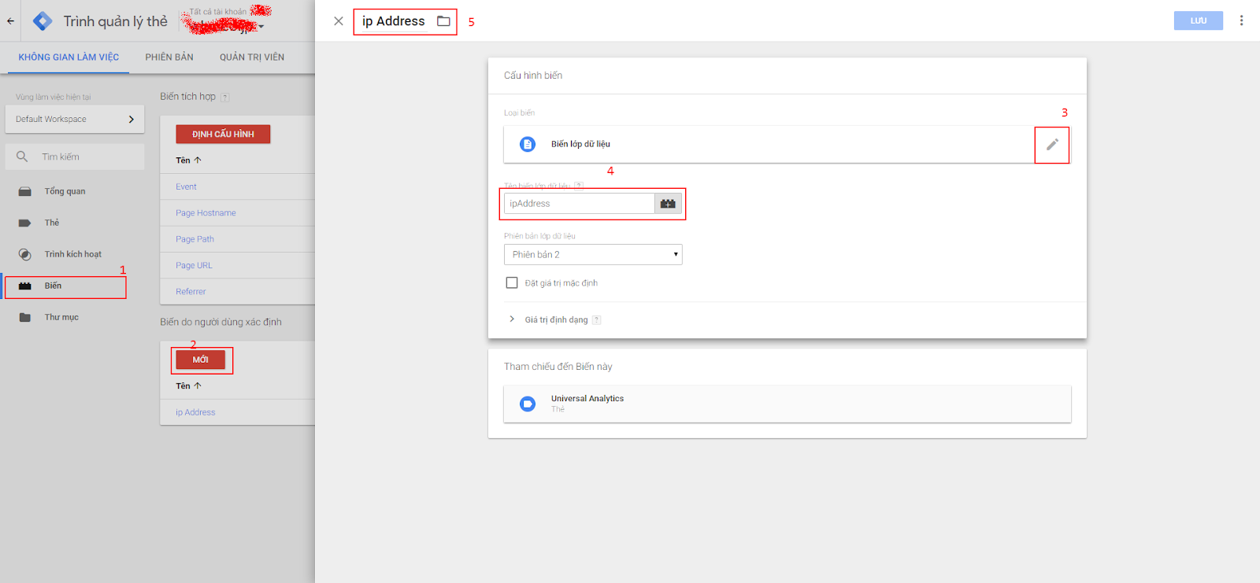Open the account selector dropdown arrow
The image size is (1260, 583).
(261, 27)
